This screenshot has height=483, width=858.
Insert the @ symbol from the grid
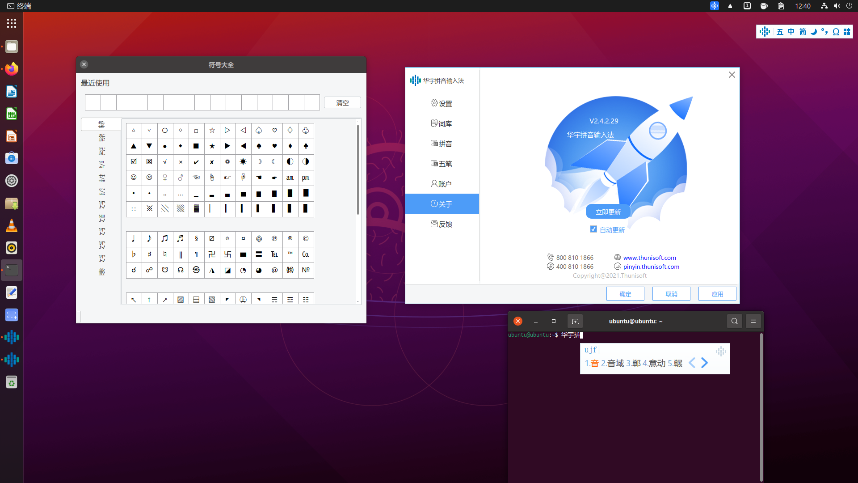point(274,270)
